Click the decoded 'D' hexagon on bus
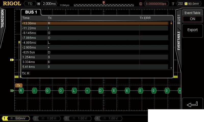 click(x=100, y=90)
